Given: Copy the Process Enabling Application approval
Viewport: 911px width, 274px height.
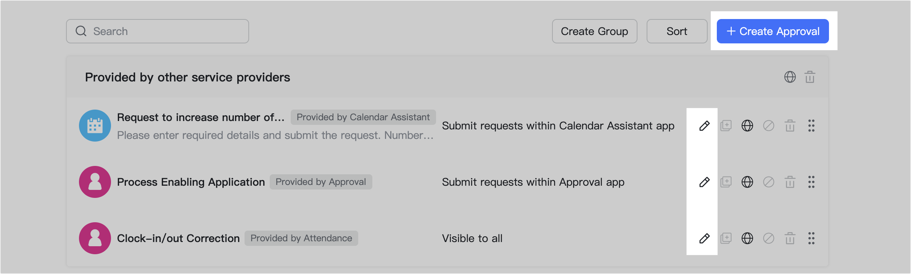Looking at the screenshot, I should click(x=726, y=182).
